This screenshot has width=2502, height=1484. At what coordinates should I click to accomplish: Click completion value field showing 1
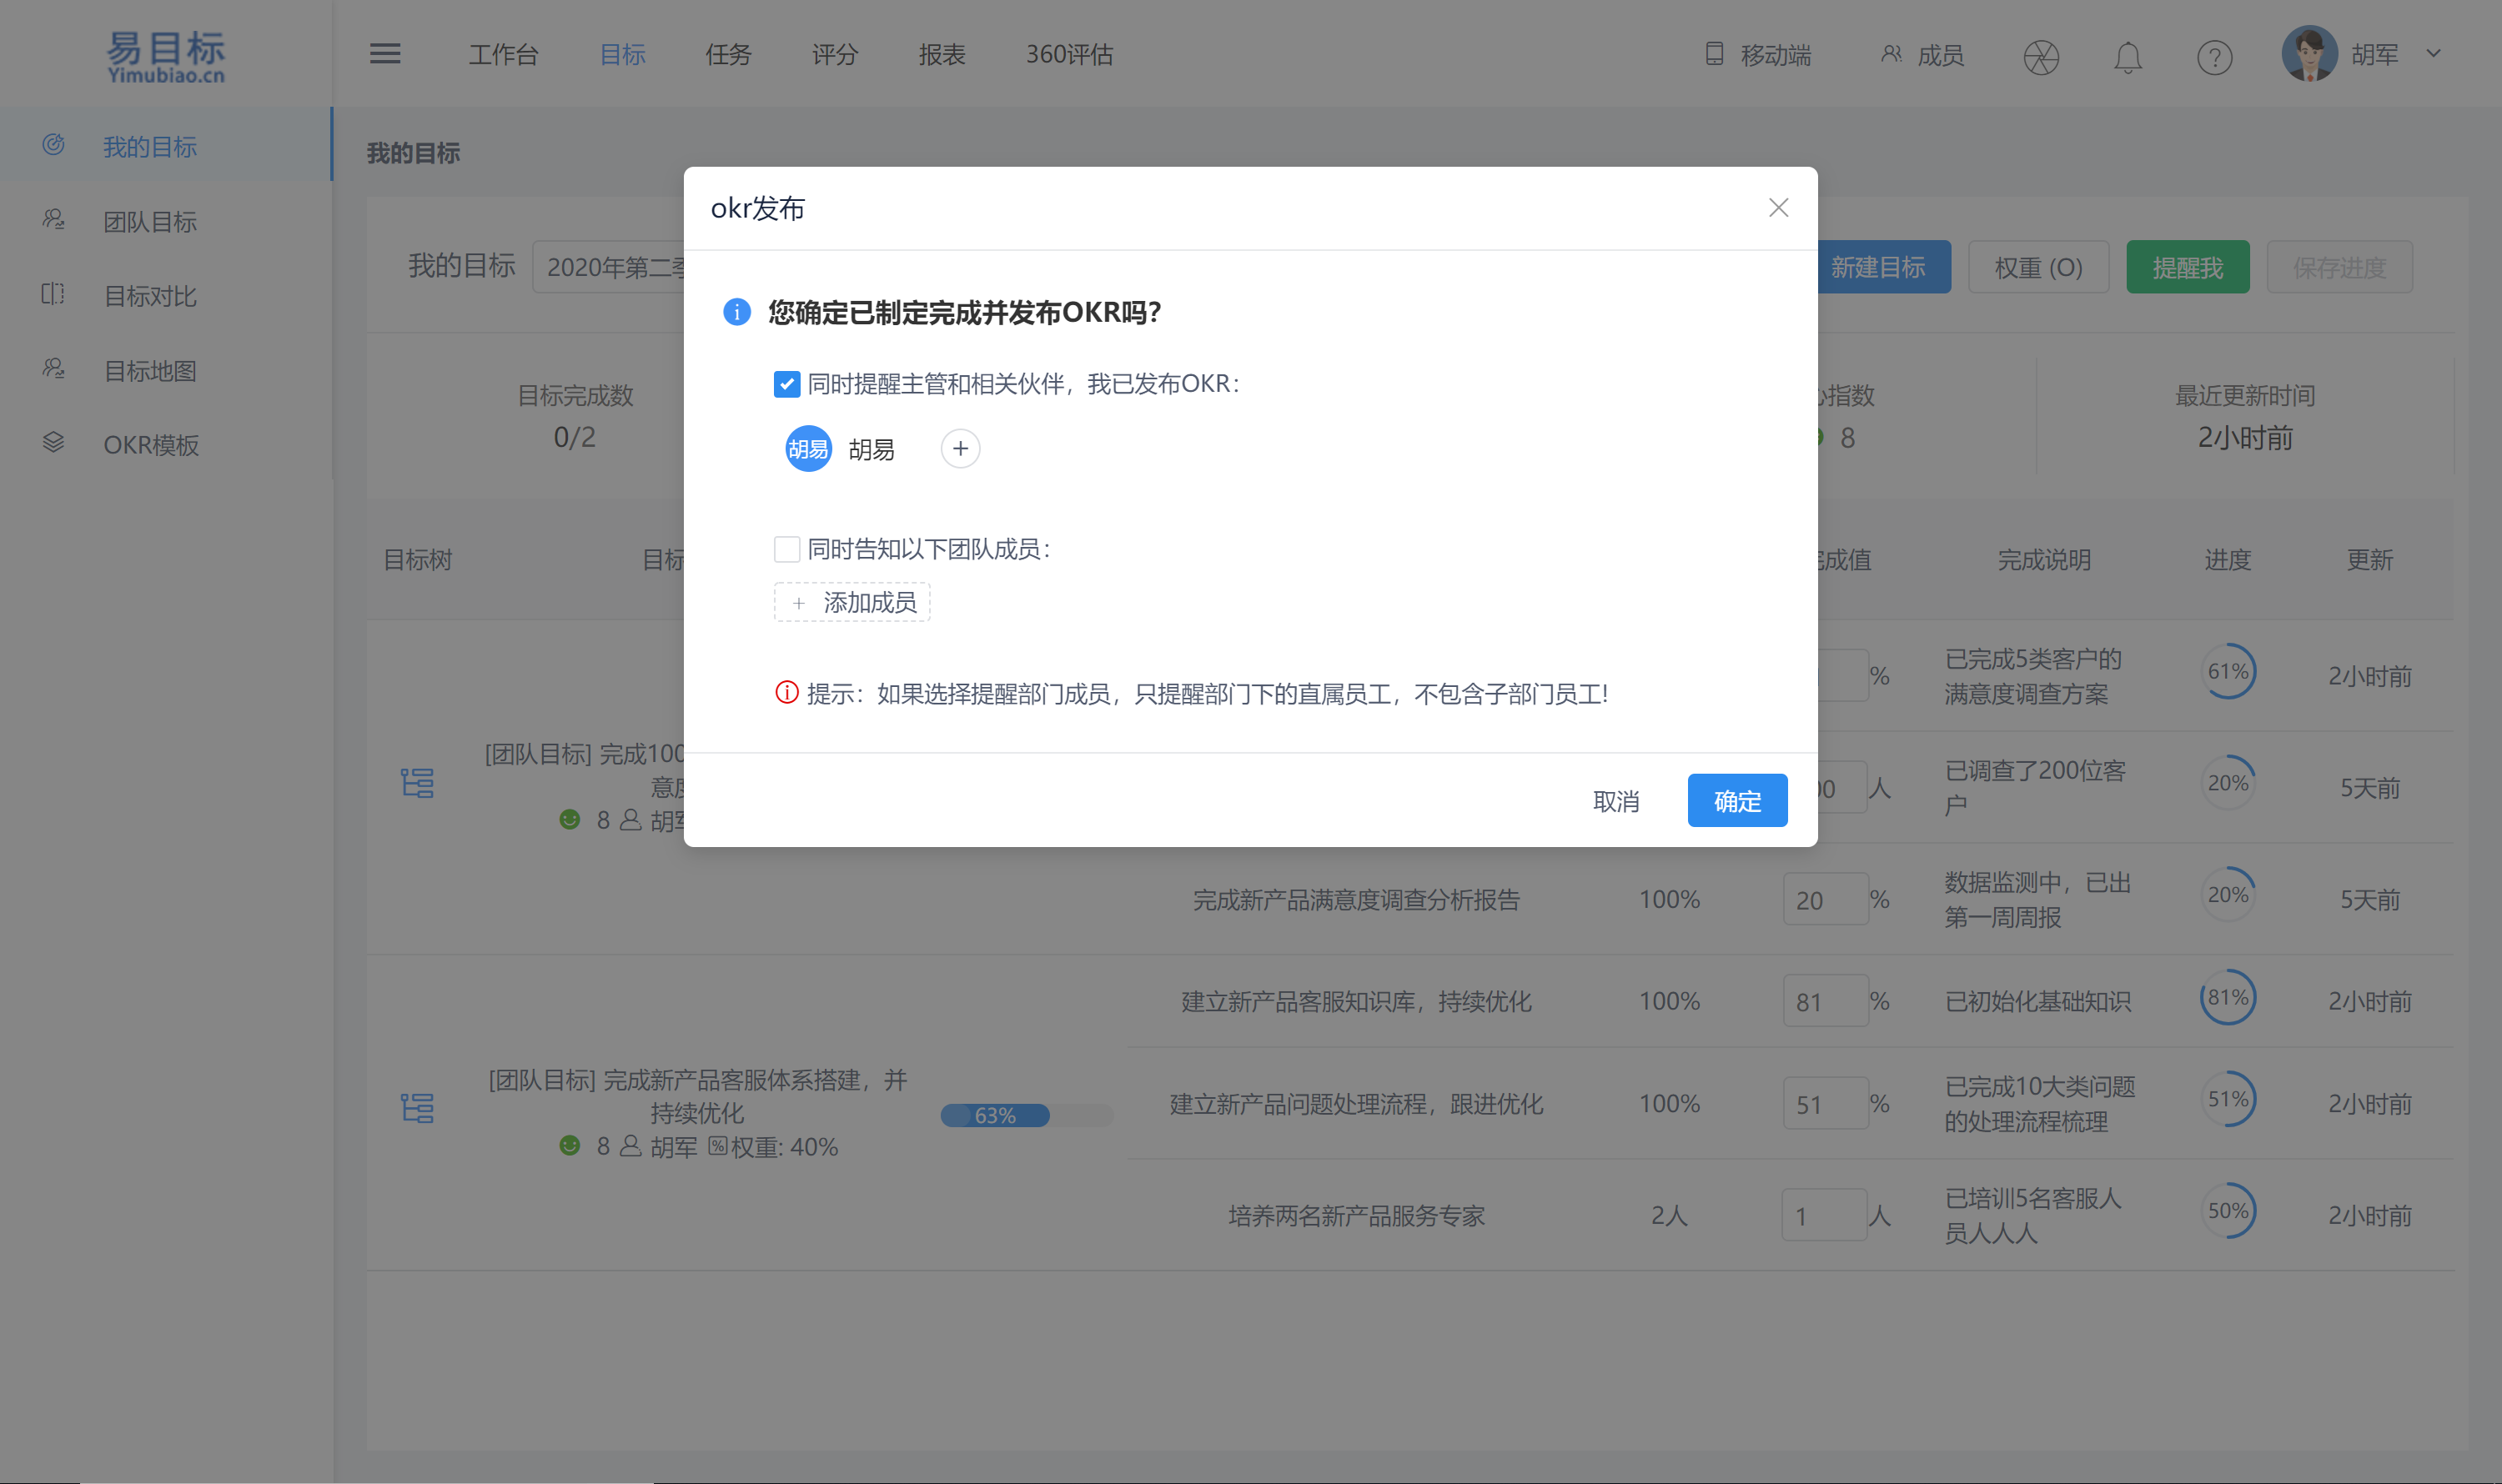tap(1825, 1215)
